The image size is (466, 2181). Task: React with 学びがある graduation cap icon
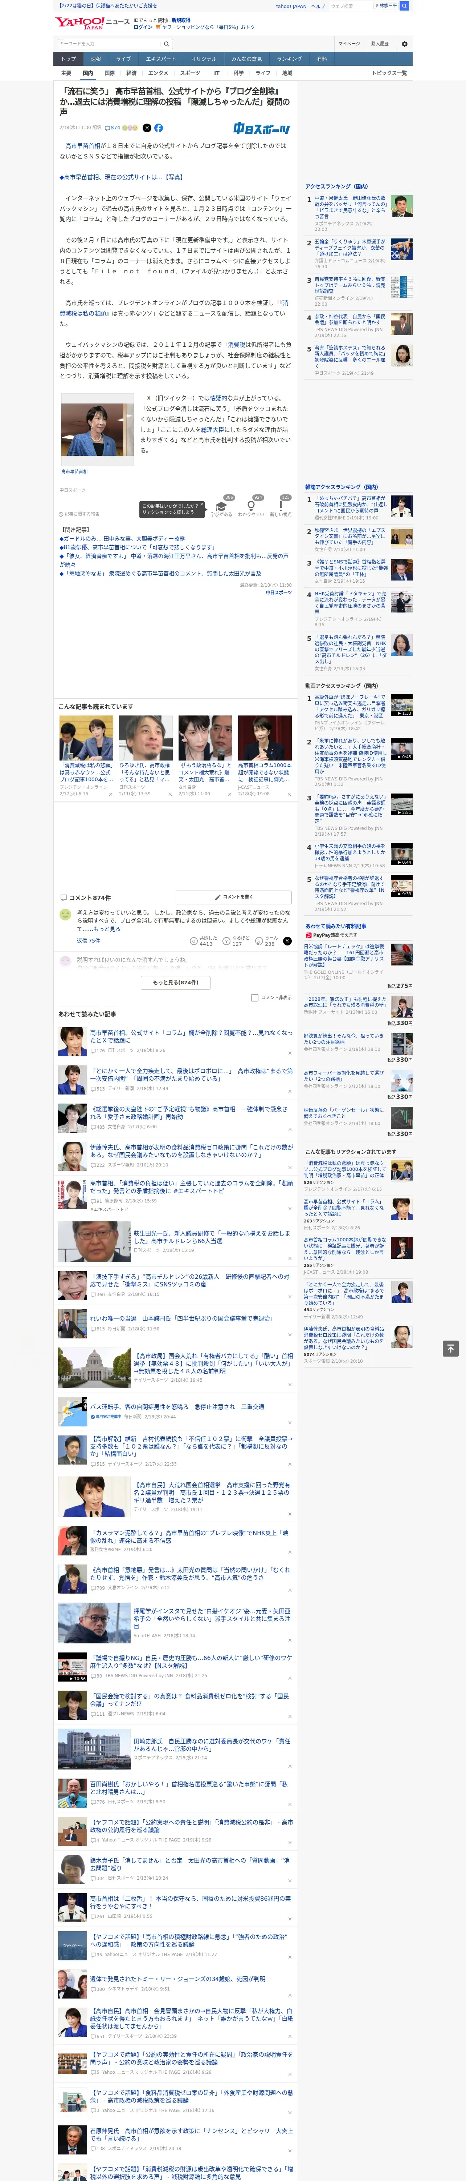pos(222,506)
